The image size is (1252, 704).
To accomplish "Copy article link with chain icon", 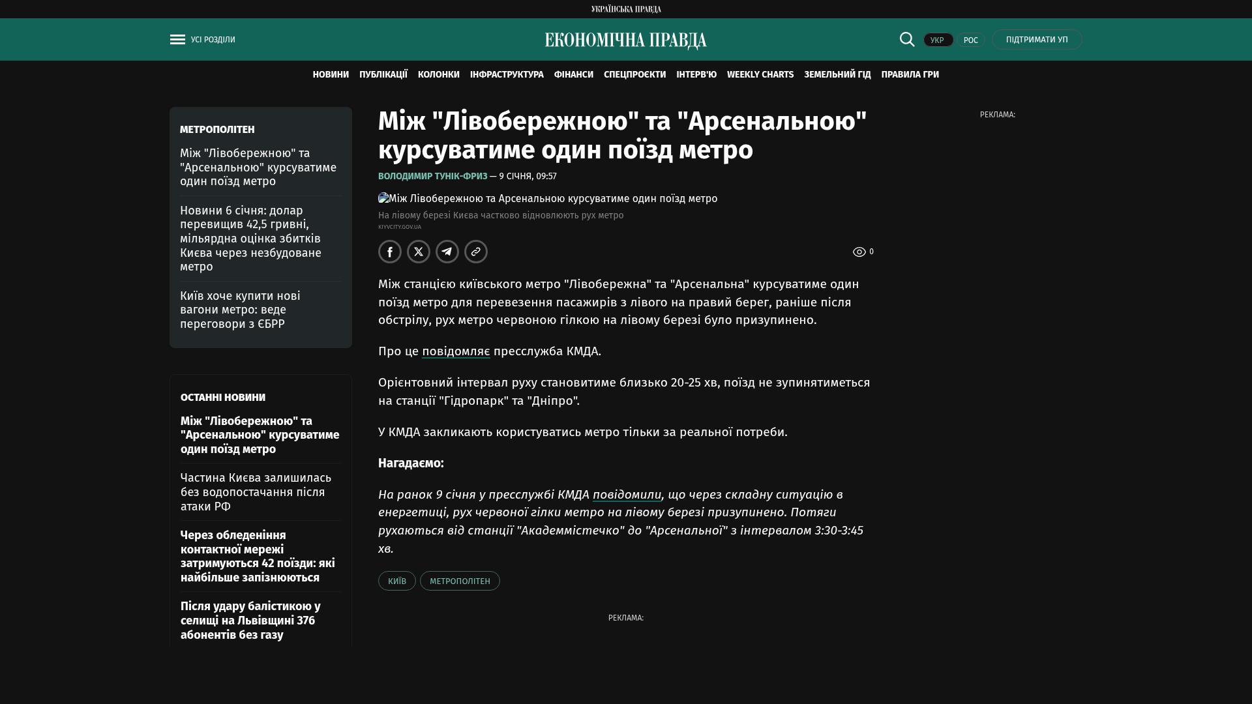I will [476, 252].
